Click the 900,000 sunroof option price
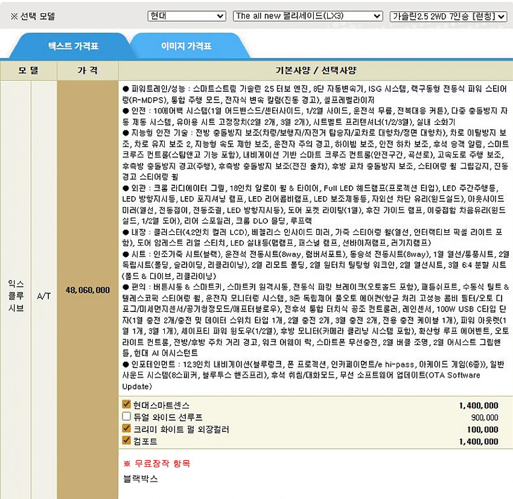This screenshot has width=513, height=499. click(484, 417)
